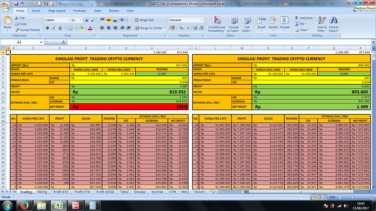Open the Formulas ribbon tab

tap(80, 11)
